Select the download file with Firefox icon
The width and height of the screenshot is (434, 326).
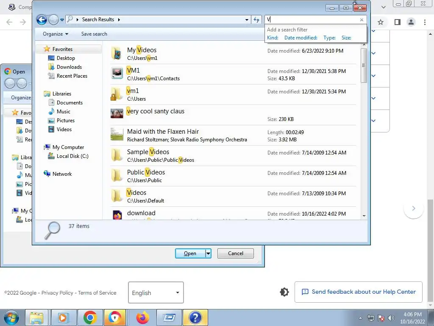117,215
